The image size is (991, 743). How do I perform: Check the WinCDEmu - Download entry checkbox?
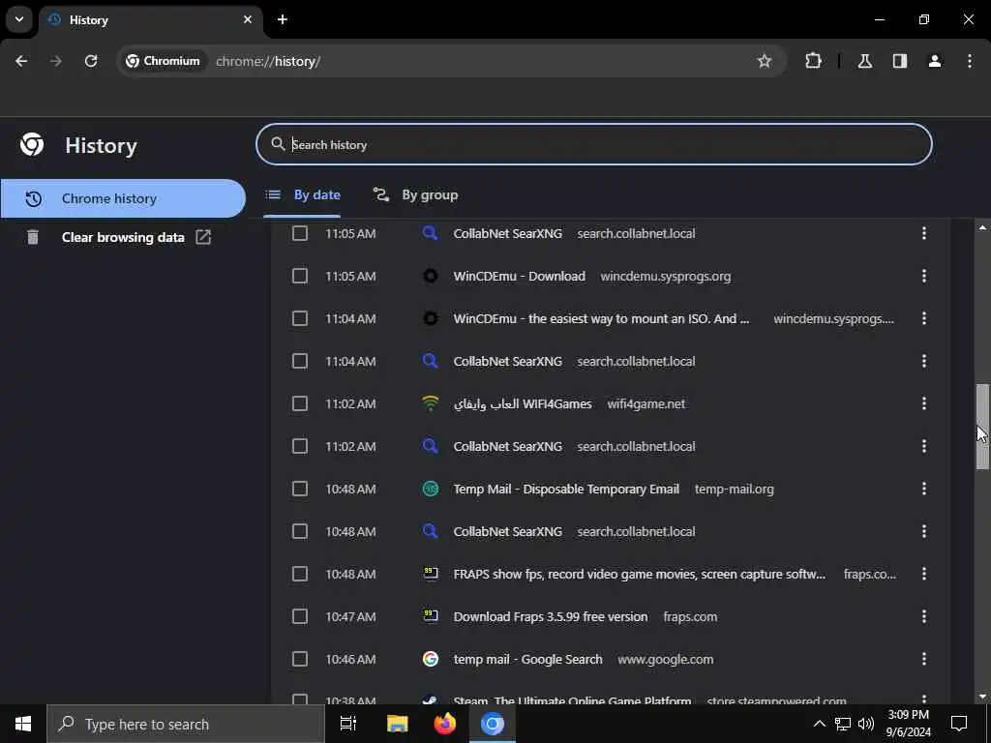tap(300, 276)
